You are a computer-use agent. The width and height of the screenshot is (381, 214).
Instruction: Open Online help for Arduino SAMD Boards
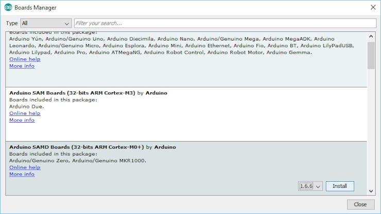tap(25, 167)
